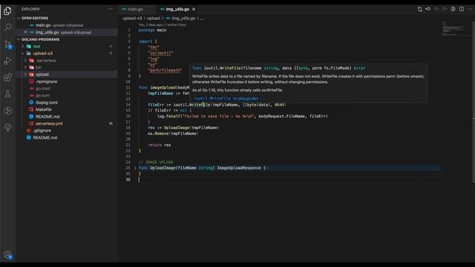Open the .npmignore file
This screenshot has width=475, height=267.
pos(46,82)
